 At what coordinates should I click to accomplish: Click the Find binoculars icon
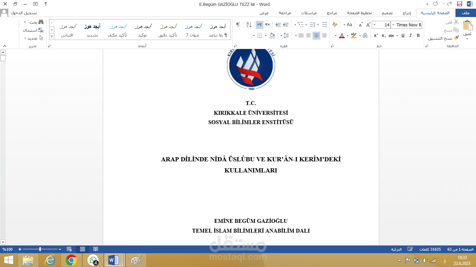point(41,22)
